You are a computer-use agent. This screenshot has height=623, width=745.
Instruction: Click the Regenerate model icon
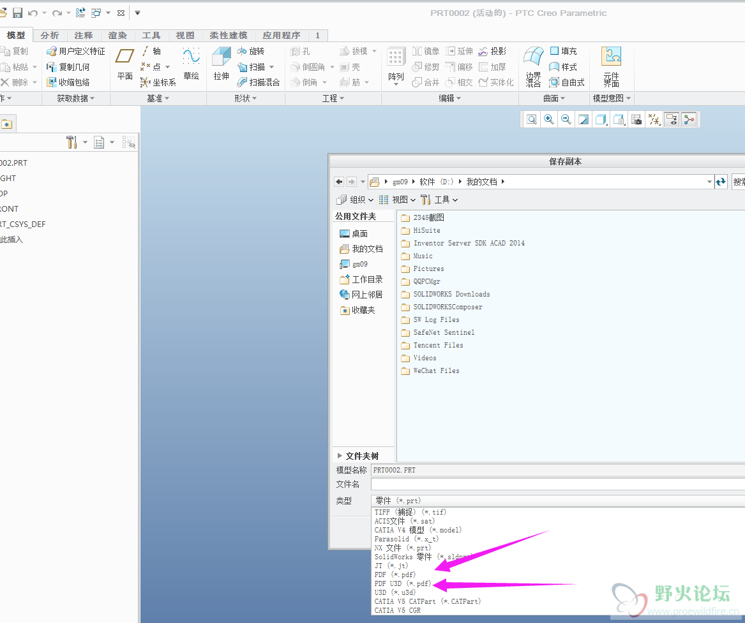[x=80, y=13]
